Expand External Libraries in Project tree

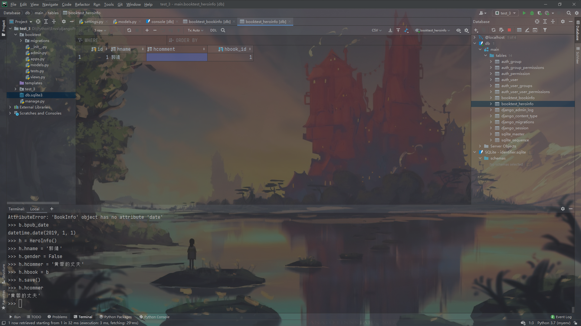[x=10, y=107]
